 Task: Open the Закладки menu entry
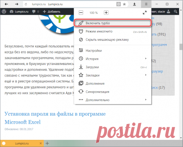coord(113,75)
